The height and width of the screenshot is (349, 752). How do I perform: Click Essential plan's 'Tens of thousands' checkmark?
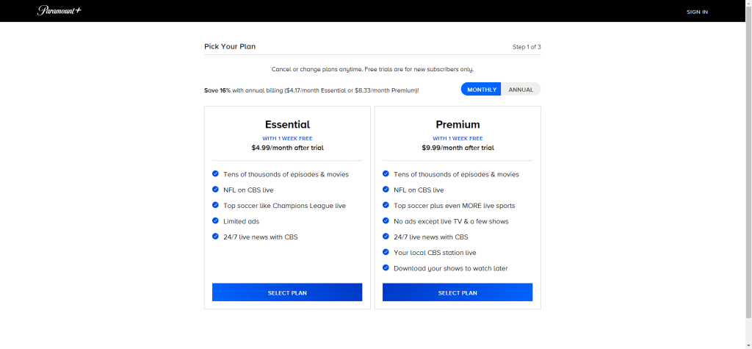(215, 173)
